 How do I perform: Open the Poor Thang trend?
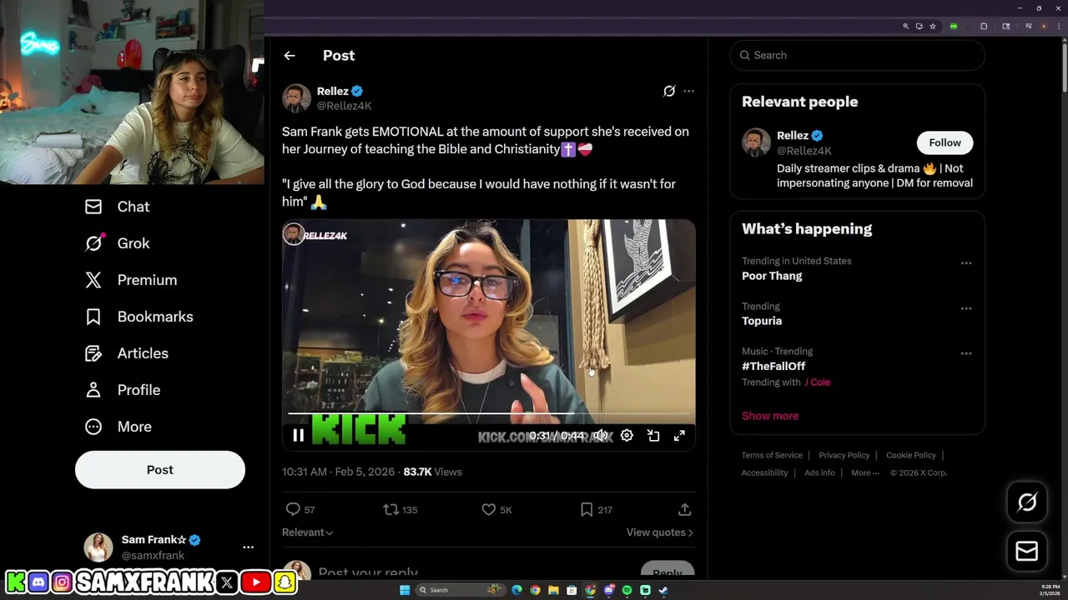point(772,276)
